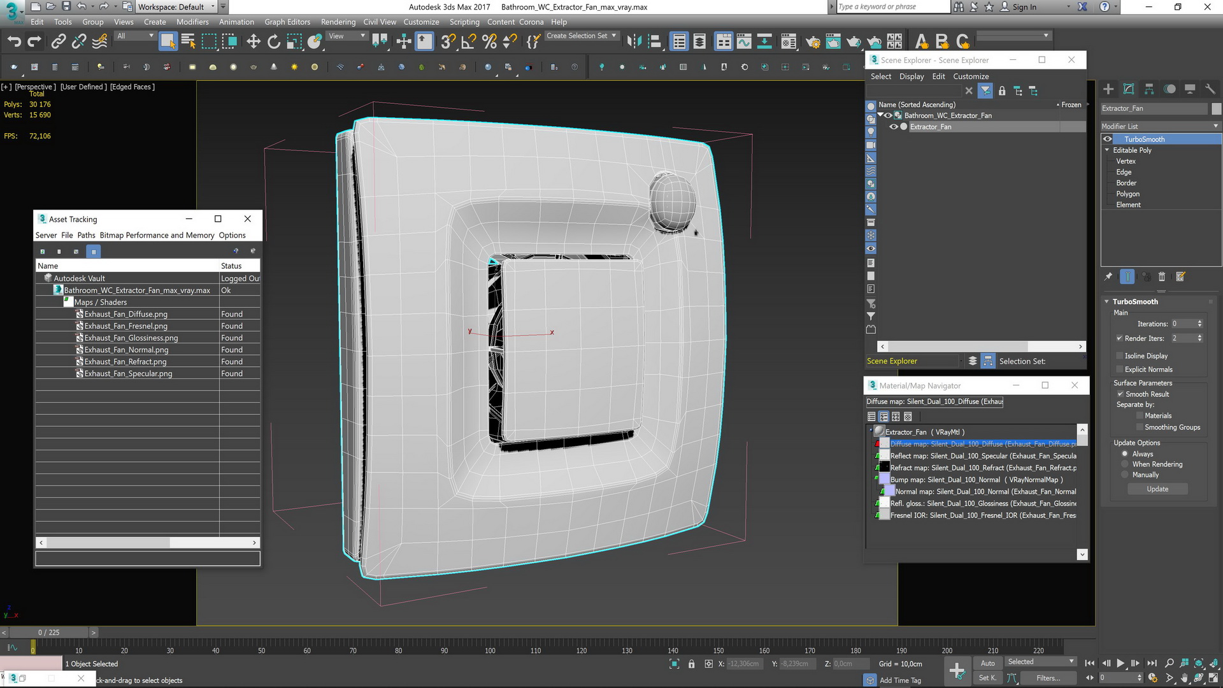Select the When Rendering radio option
The width and height of the screenshot is (1223, 688).
coord(1125,464)
